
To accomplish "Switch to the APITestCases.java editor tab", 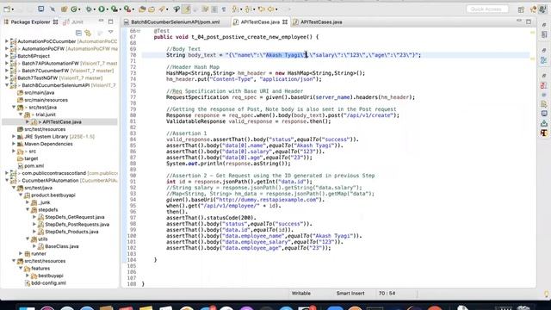I will pos(318,22).
